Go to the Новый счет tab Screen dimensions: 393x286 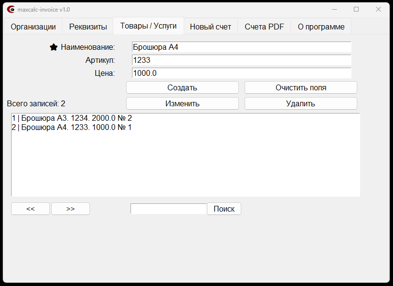coord(211,27)
